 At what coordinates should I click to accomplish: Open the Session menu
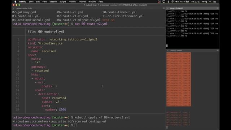click(x=53, y=1)
